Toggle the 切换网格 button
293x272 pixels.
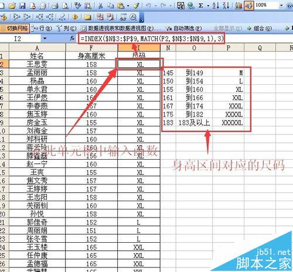click(x=15, y=29)
